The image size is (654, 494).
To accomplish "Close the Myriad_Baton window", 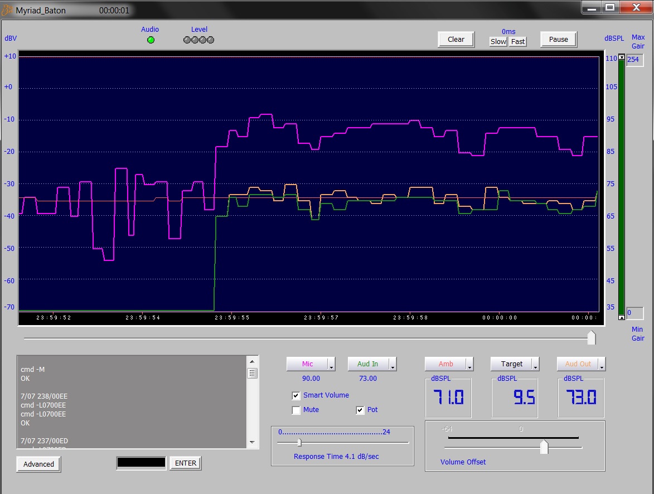I will point(636,7).
